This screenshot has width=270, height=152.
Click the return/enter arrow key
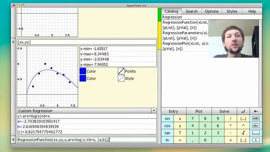243,111
